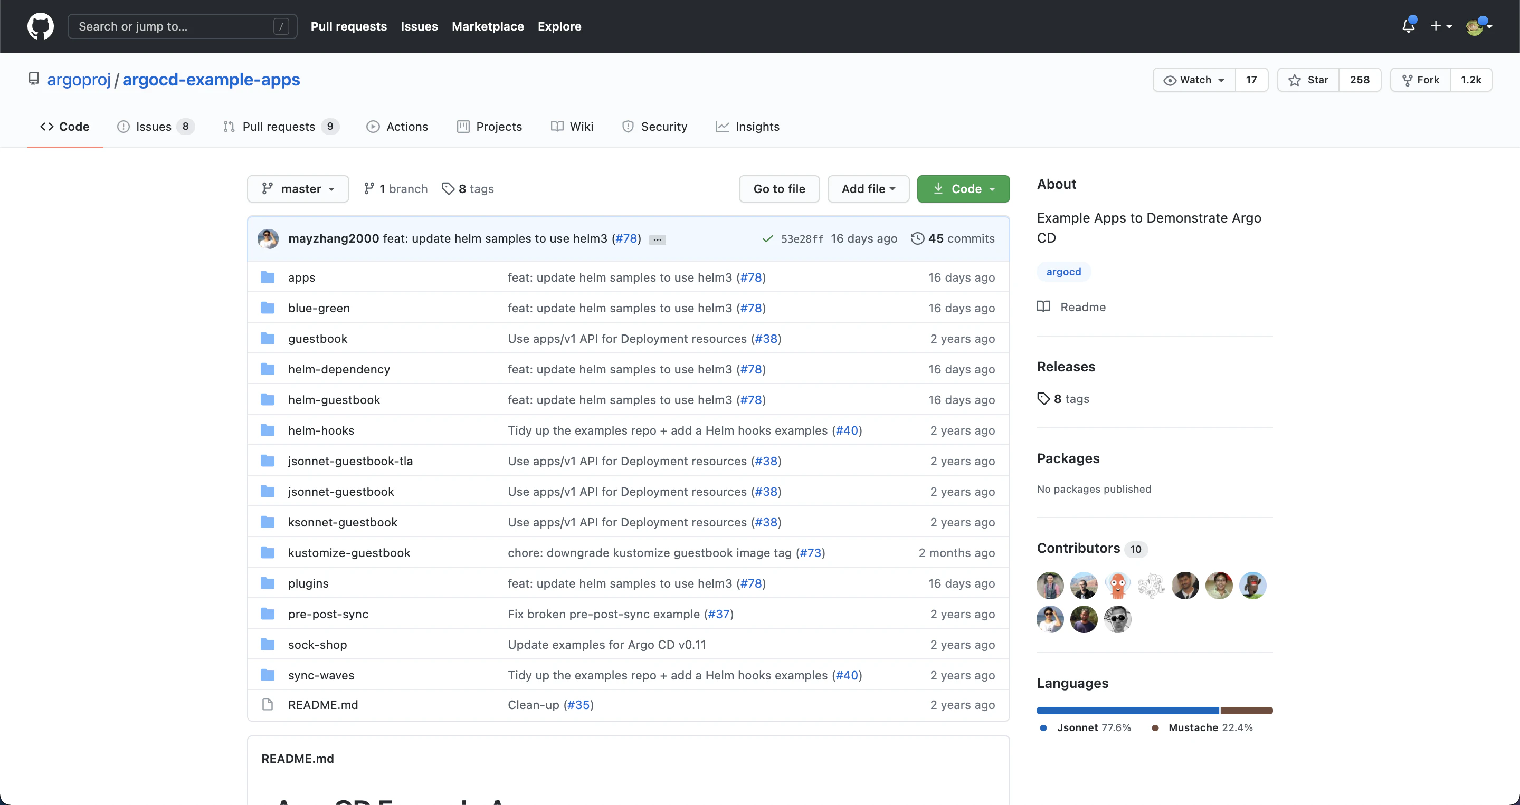
Task: Click the apps folder icon
Action: click(267, 276)
